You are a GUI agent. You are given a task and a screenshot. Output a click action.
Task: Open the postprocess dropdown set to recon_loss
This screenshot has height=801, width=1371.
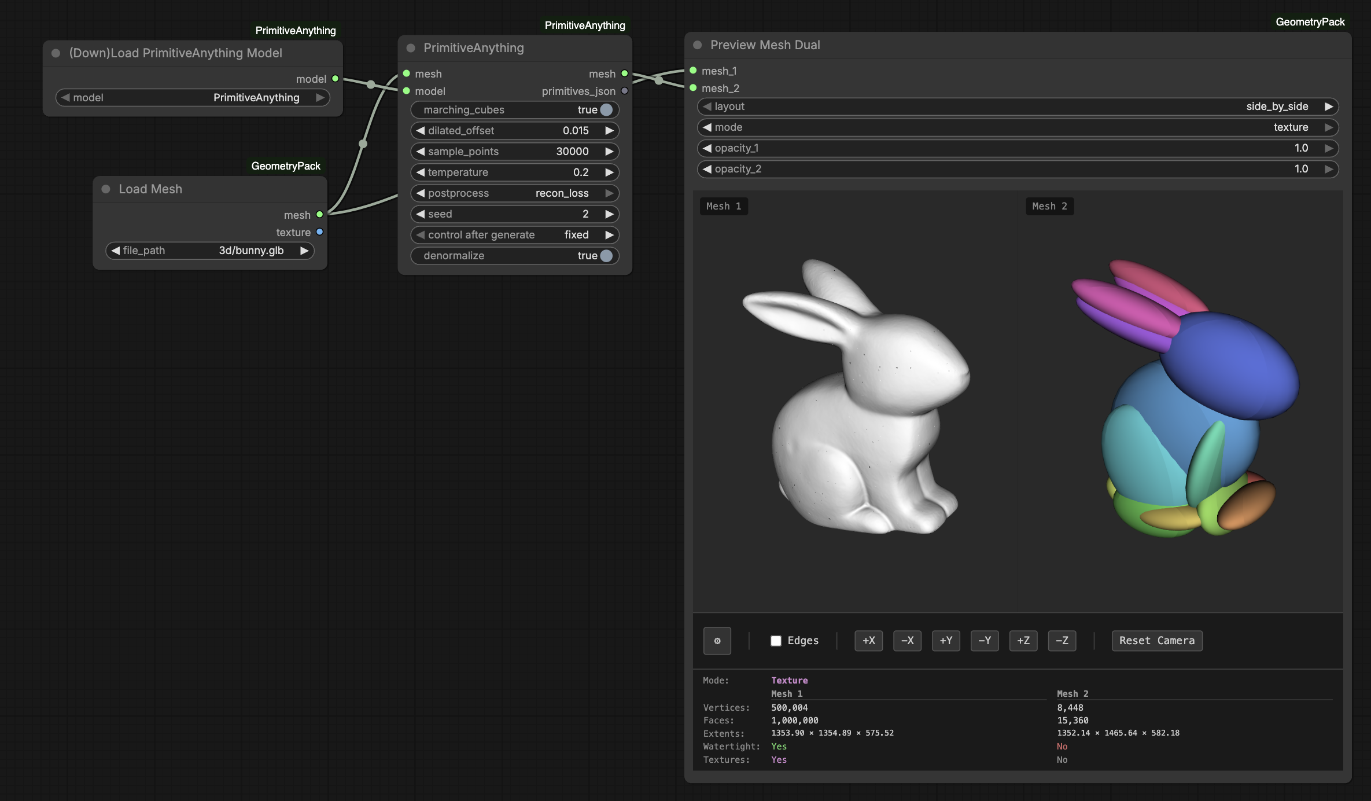coord(515,193)
